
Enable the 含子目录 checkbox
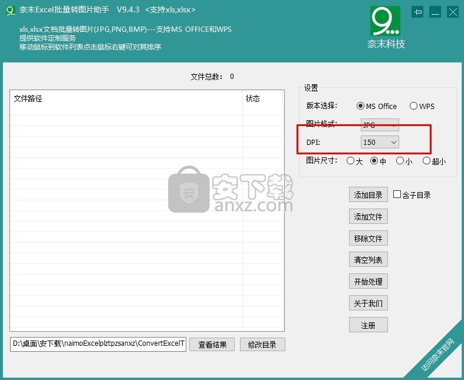(397, 194)
